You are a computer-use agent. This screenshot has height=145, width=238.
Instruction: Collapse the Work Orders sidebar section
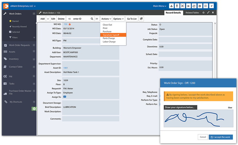[34, 14]
